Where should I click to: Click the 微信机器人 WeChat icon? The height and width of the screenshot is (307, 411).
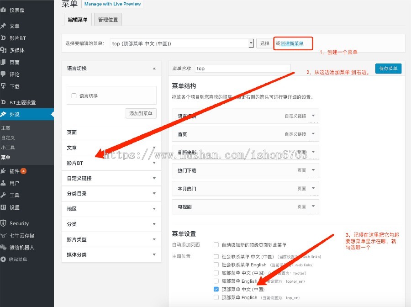coord(3,247)
